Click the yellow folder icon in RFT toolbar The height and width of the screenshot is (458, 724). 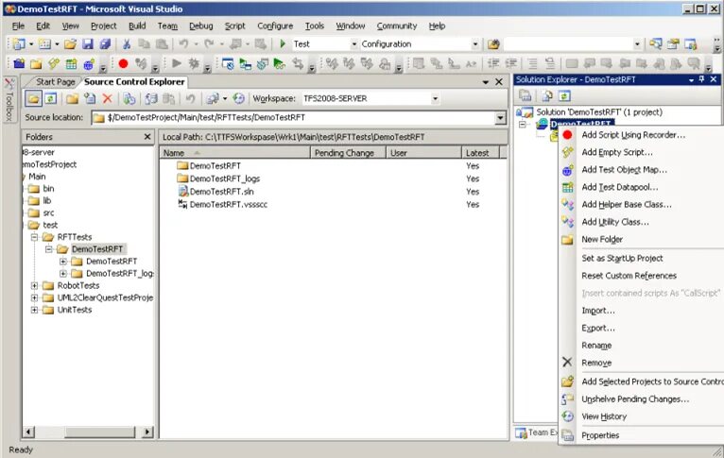(x=36, y=63)
